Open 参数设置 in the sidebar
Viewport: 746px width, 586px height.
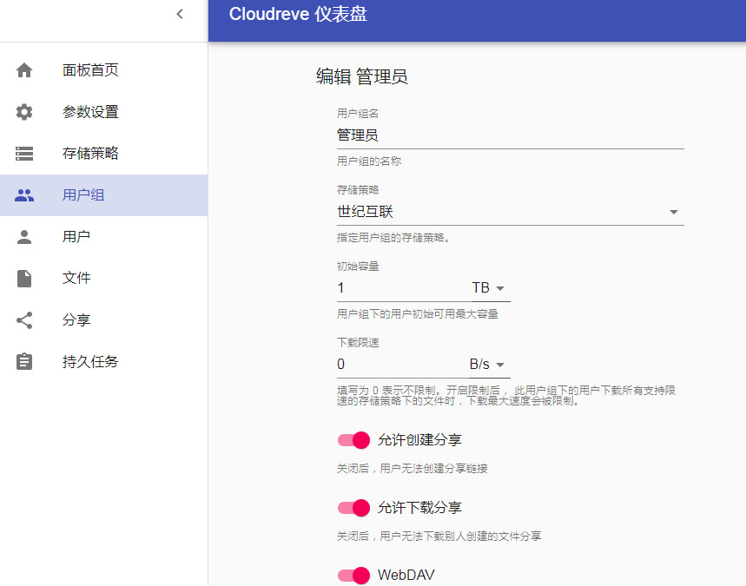click(103, 112)
